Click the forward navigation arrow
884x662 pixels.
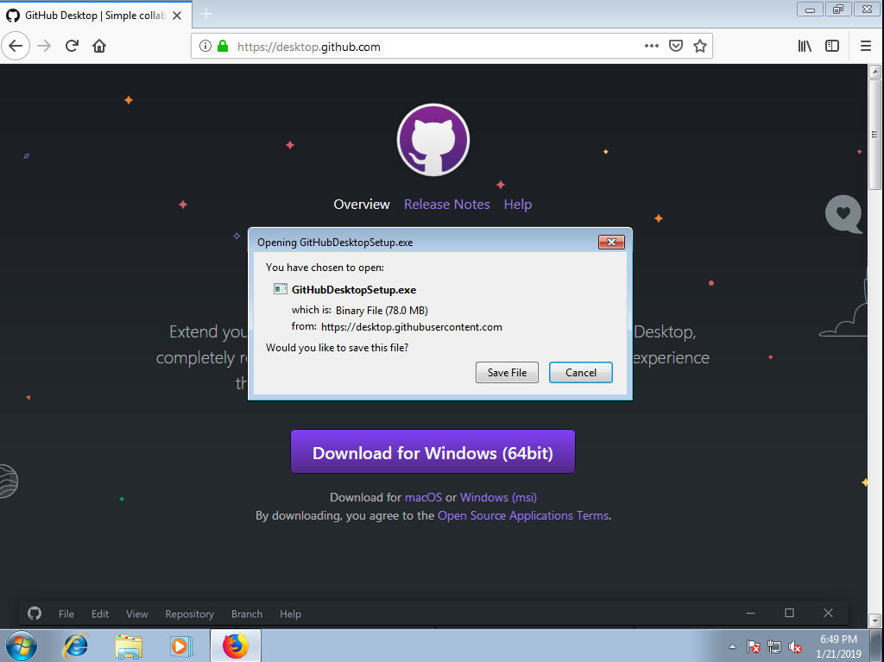point(44,47)
